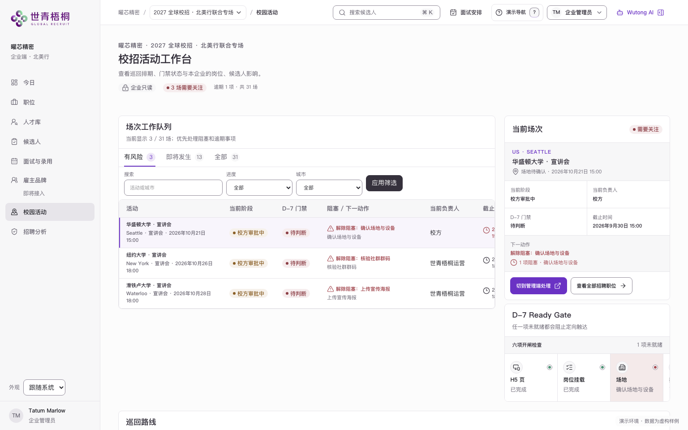Click the 世青梧桐 logo

(40, 18)
